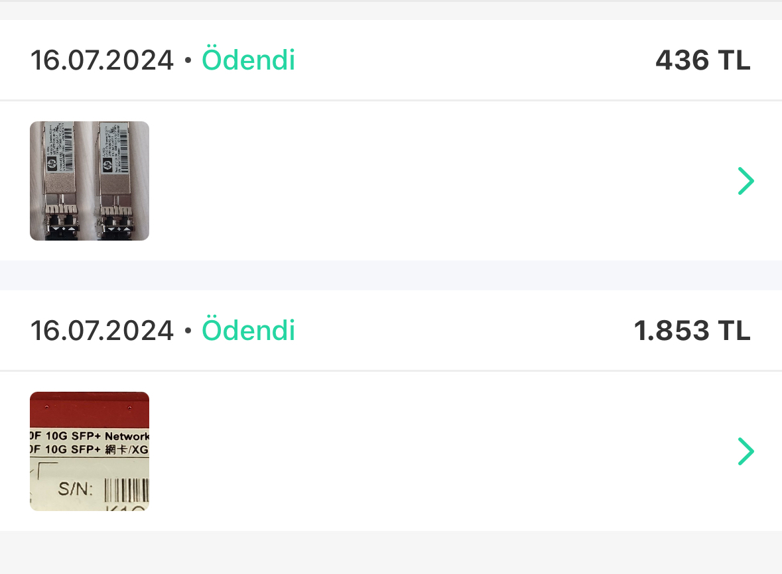Click the 16.07.2024 date of 436 TL order

(x=102, y=60)
